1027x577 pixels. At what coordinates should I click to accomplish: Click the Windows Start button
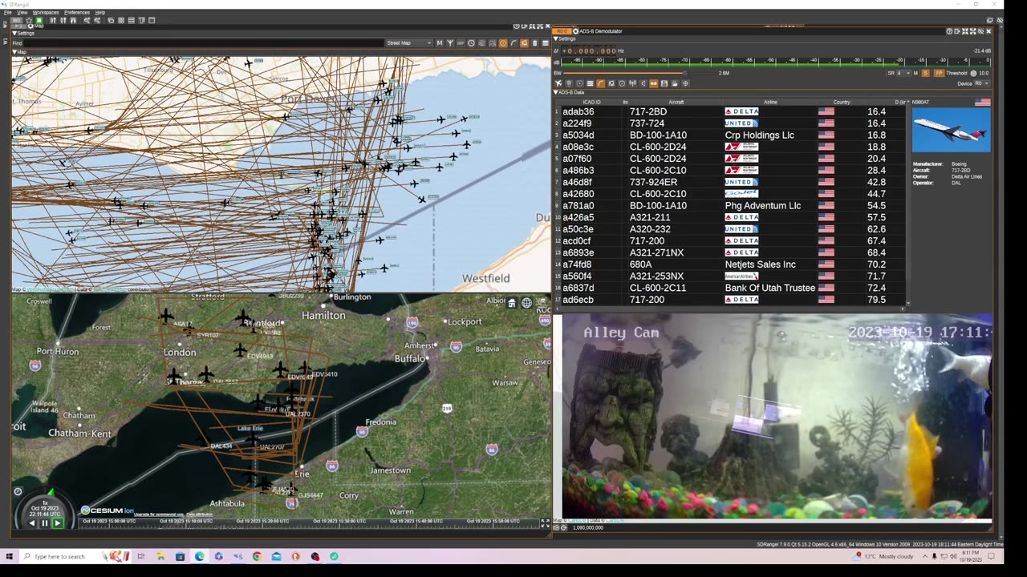pos(9,556)
